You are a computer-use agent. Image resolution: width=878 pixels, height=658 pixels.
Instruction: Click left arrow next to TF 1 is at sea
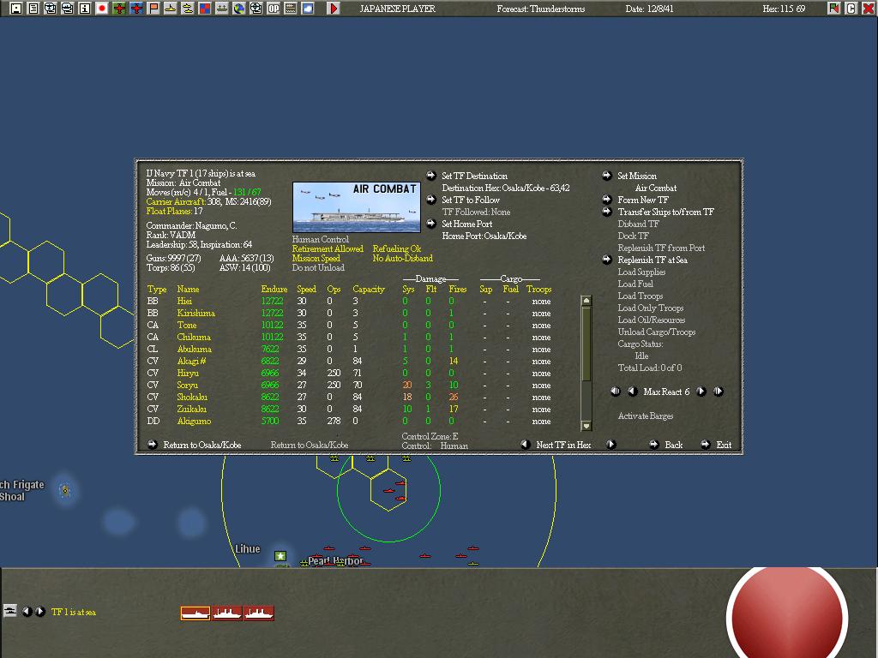point(27,612)
